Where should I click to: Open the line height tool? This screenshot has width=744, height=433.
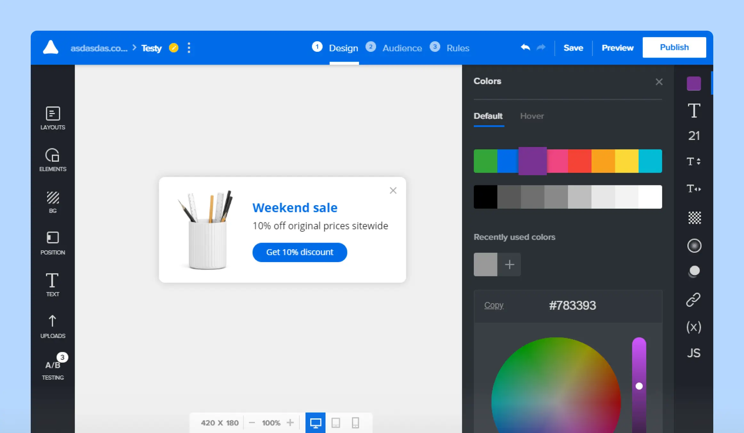(x=694, y=161)
